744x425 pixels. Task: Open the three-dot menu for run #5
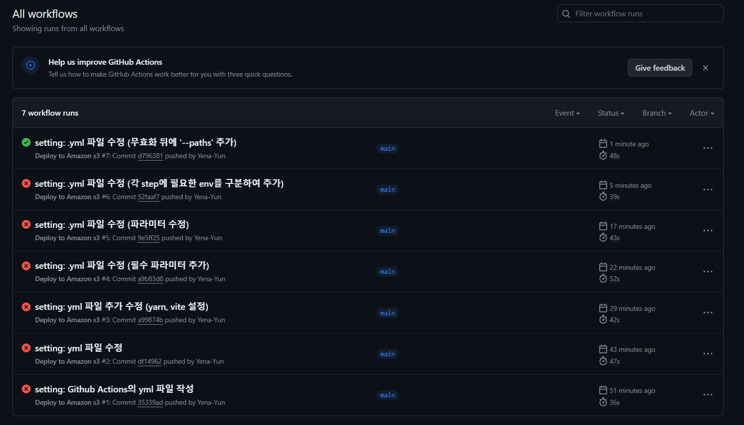pyautogui.click(x=708, y=230)
